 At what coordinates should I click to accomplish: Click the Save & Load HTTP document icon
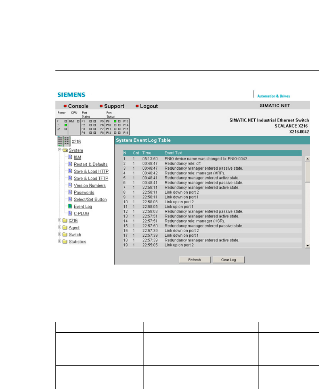[70, 171]
